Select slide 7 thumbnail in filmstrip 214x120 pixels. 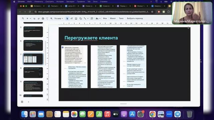pyautogui.click(x=33, y=59)
